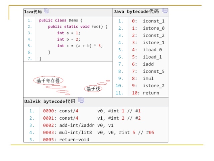Click the 基于寄存器 callout bubble
This screenshot has width=214, height=161.
coord(48,80)
